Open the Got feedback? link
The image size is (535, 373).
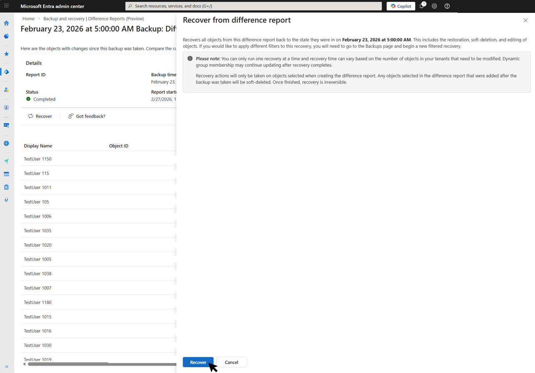pyautogui.click(x=87, y=116)
